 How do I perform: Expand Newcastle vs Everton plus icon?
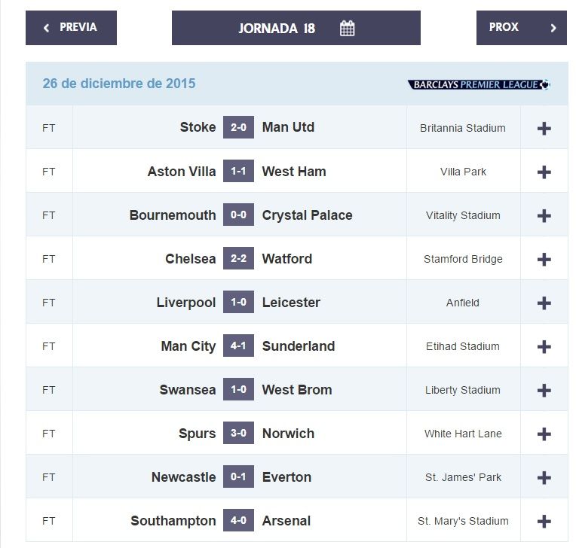click(544, 477)
